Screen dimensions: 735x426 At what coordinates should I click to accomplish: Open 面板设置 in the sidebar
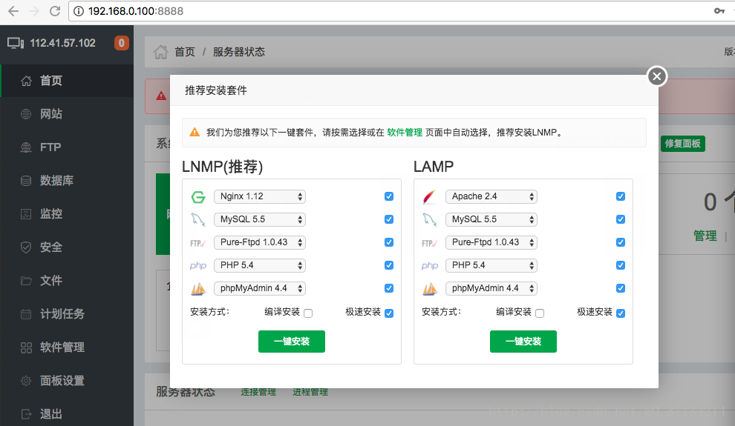pyautogui.click(x=67, y=381)
